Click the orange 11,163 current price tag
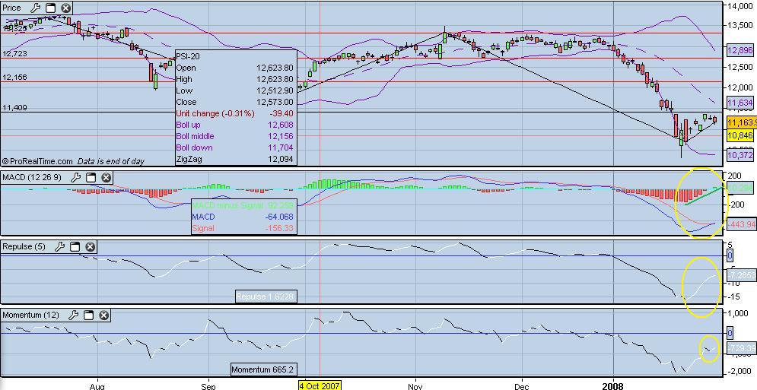Screen dimensions: 757x390 (741, 122)
